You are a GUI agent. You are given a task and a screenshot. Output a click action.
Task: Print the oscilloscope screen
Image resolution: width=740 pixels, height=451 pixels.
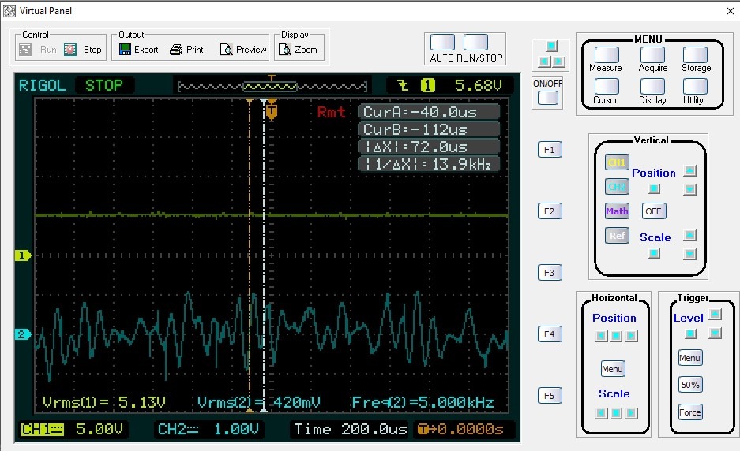click(186, 50)
